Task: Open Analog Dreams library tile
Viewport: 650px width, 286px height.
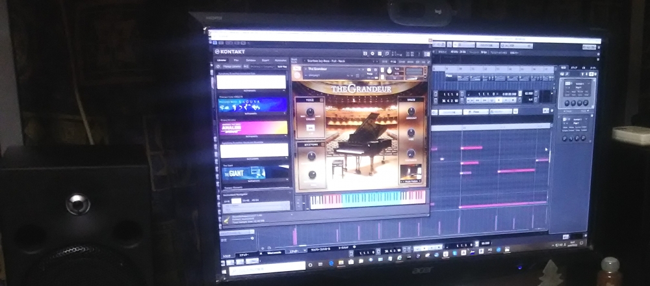Action: point(253,127)
